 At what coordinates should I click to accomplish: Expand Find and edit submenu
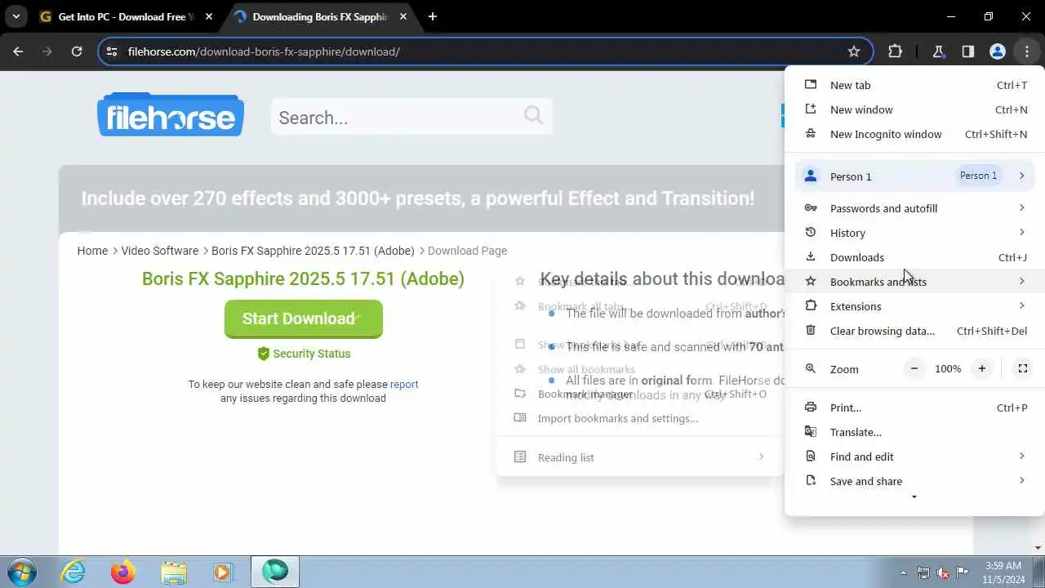[914, 457]
